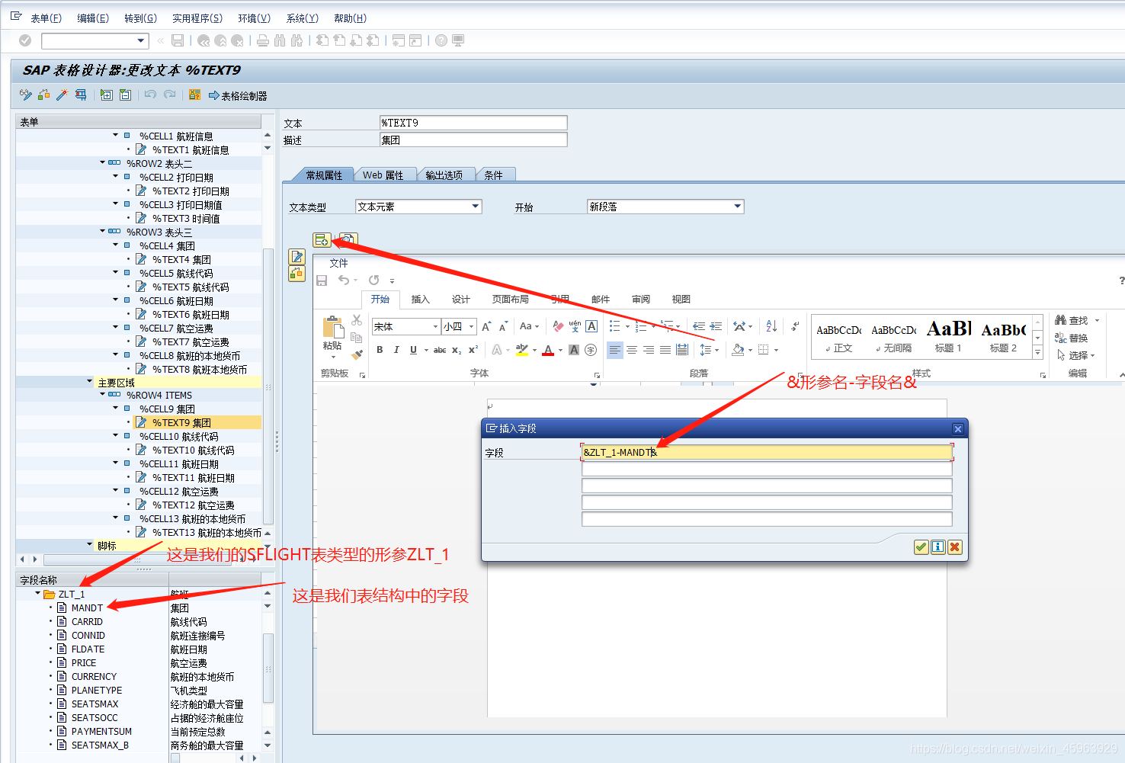This screenshot has height=763, width=1125.
Task: Toggle underline formatting
Action: [413, 350]
